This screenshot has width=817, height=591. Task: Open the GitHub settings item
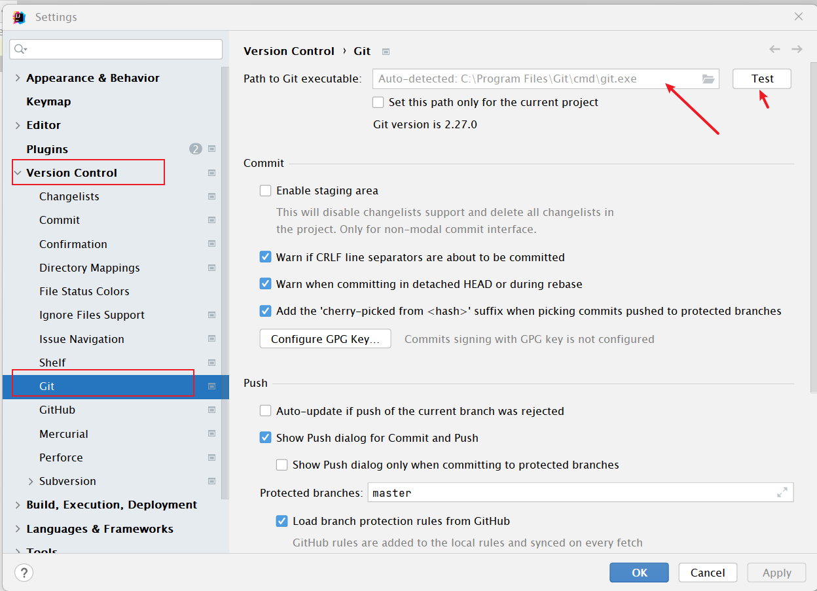point(57,410)
